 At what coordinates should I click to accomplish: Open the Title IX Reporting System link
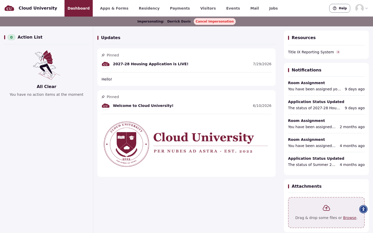pos(311,52)
